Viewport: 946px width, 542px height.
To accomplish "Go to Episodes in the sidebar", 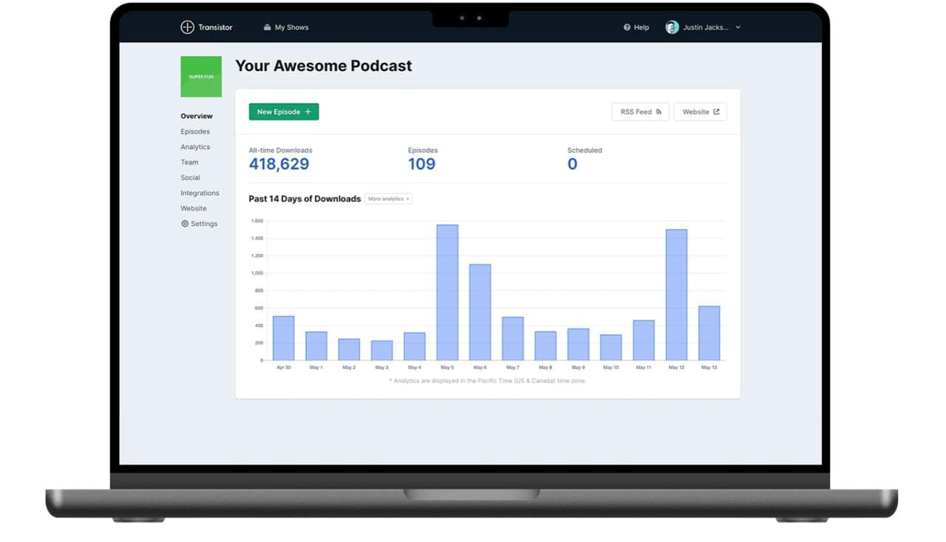I will click(195, 131).
